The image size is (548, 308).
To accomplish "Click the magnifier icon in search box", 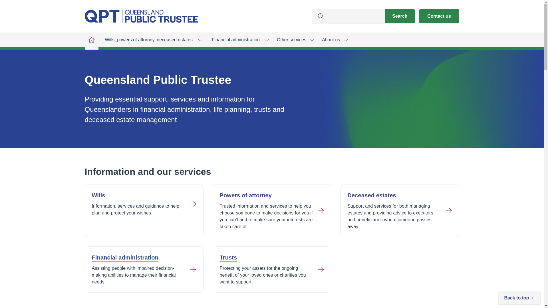I will pos(321,16).
